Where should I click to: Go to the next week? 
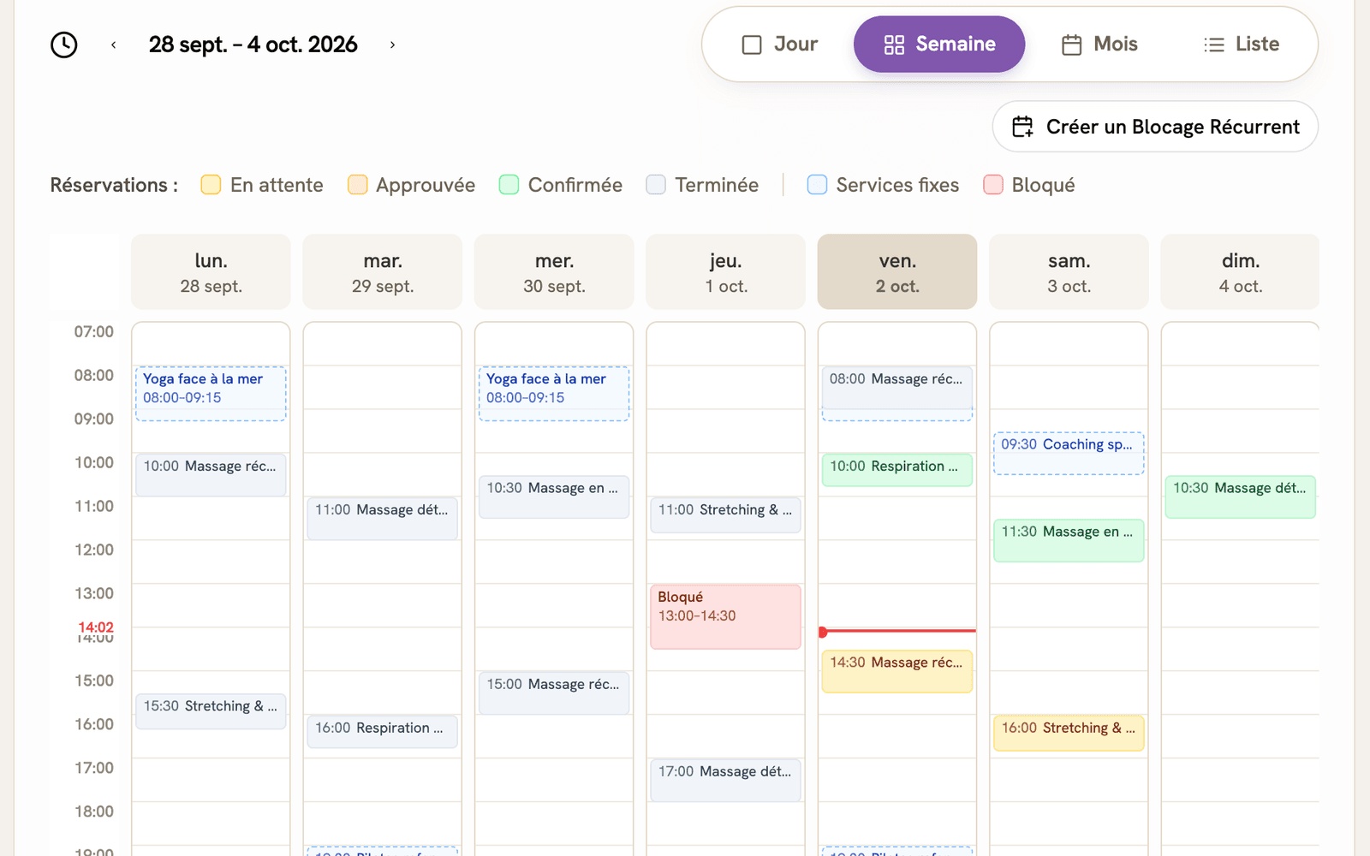click(392, 45)
